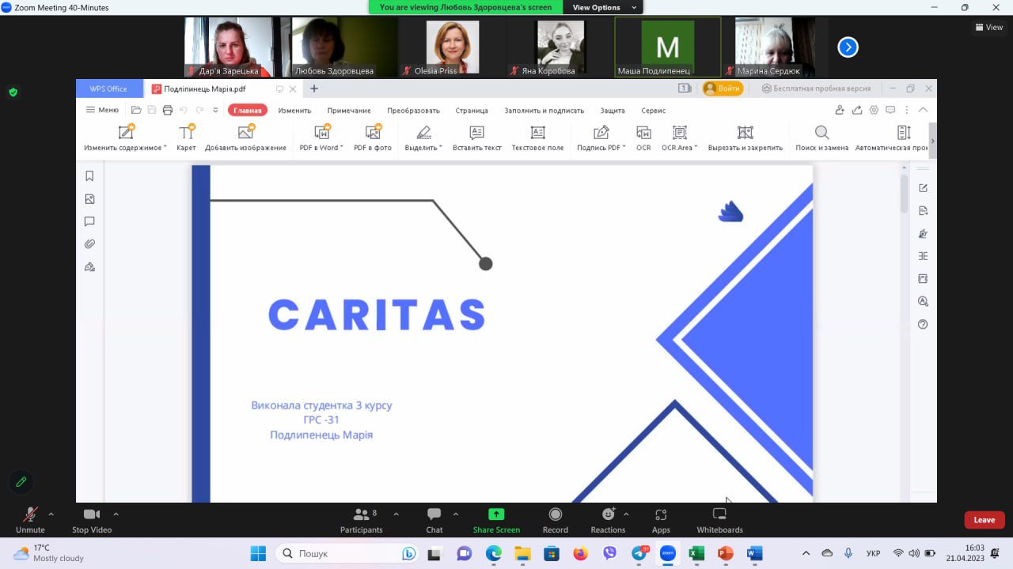Viewport: 1013px width, 569px height.
Task: Click the Вставить текст tool
Action: click(476, 137)
